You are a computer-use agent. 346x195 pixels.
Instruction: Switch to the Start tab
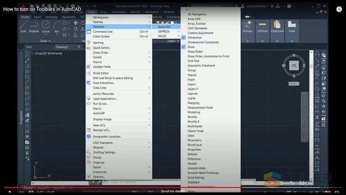pyautogui.click(x=29, y=47)
